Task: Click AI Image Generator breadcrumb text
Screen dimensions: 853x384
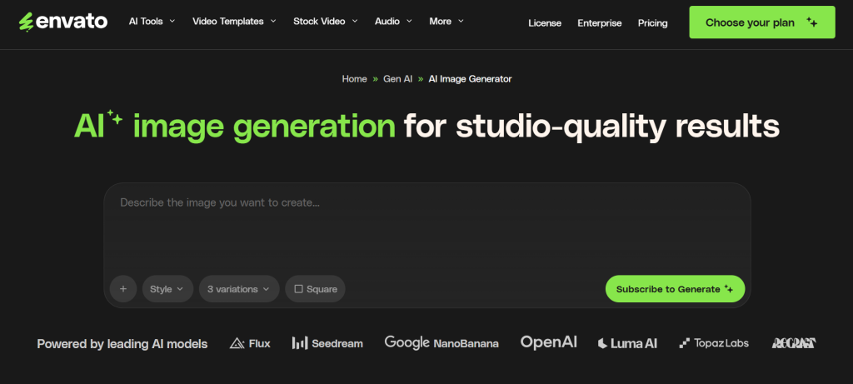Action: [x=470, y=79]
